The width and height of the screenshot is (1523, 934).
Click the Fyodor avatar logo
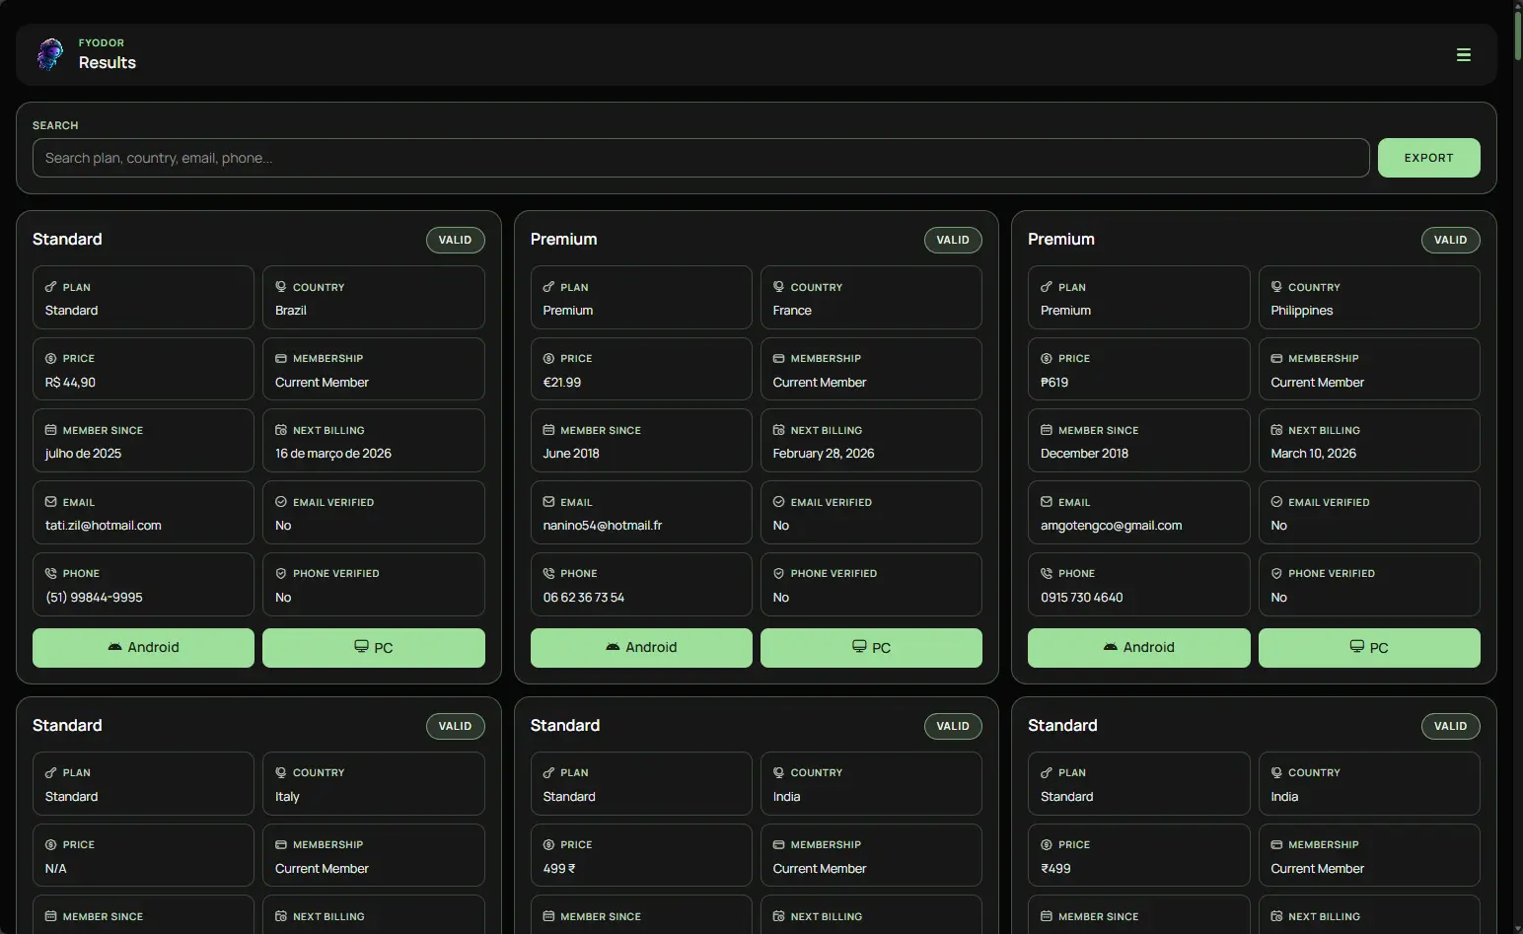(x=49, y=54)
